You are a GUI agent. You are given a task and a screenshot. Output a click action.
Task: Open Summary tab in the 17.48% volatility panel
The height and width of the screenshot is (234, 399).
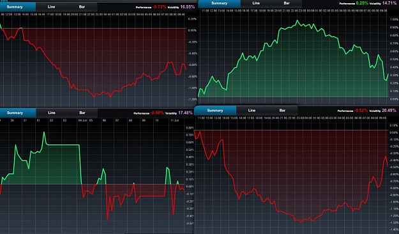coord(18,113)
